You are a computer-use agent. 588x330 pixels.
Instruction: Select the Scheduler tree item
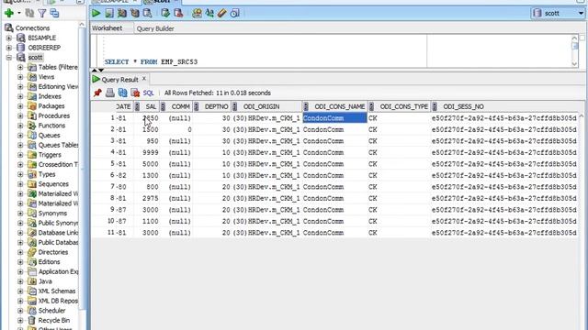click(x=51, y=310)
